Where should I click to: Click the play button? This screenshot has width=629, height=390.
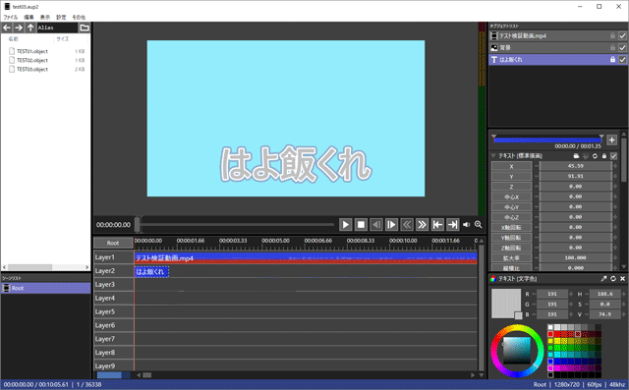(345, 224)
